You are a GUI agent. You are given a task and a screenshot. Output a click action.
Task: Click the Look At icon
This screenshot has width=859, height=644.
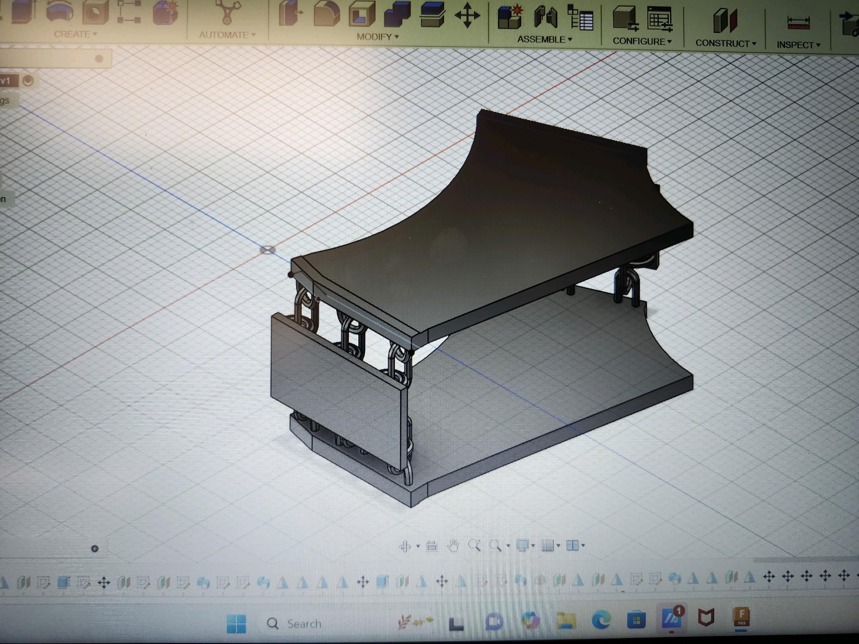coord(432,546)
